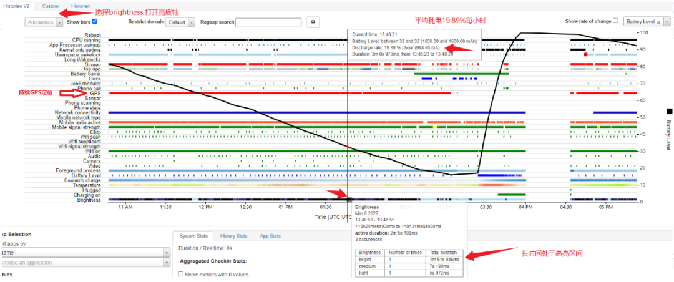This screenshot has width=674, height=282.
Task: Open the App Stats tab
Action: [270, 236]
